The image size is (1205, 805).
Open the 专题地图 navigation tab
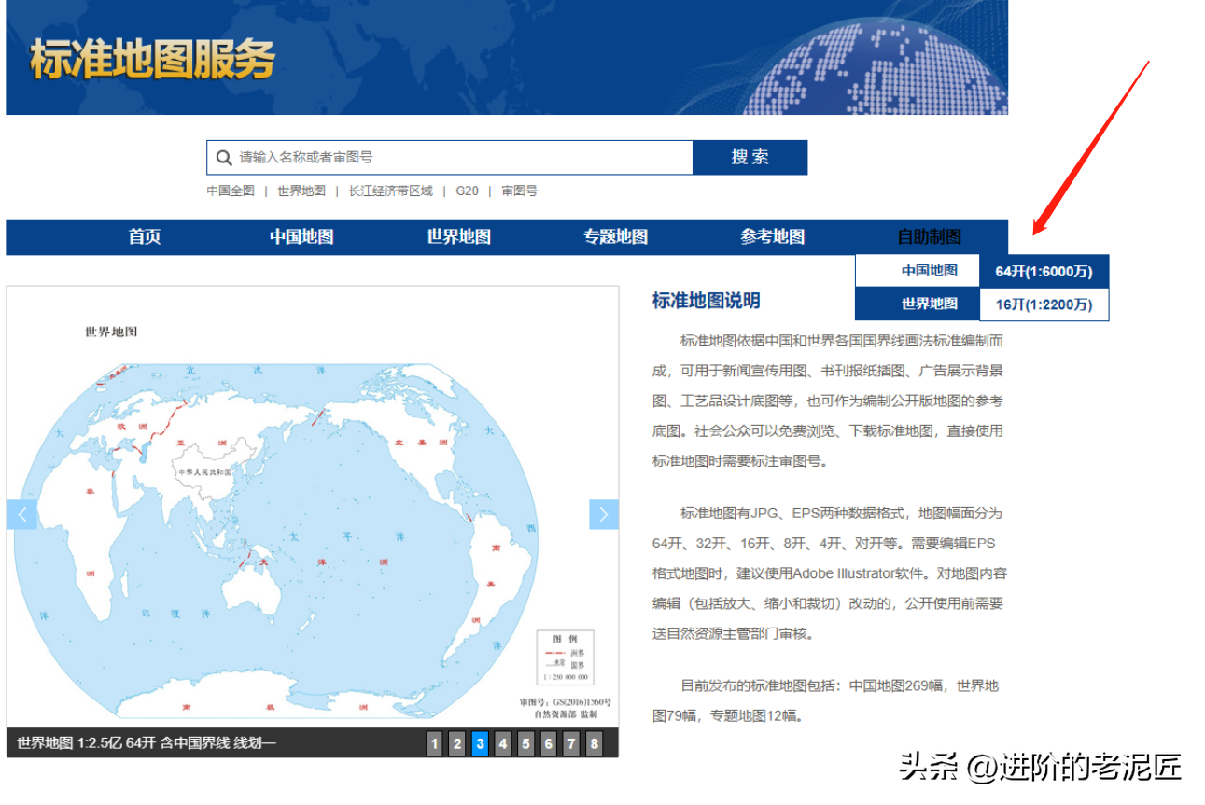click(x=615, y=237)
